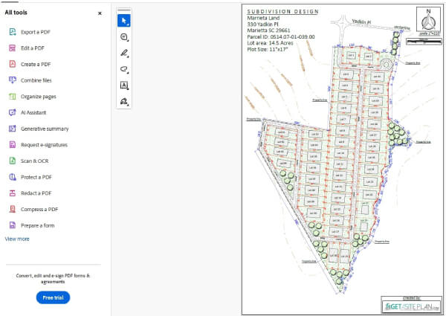
Task: Click the Edit a PDF icon
Action: [x=13, y=48]
